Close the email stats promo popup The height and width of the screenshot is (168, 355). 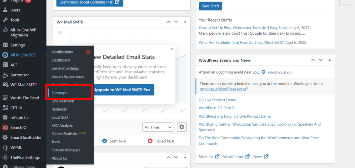(x=171, y=49)
